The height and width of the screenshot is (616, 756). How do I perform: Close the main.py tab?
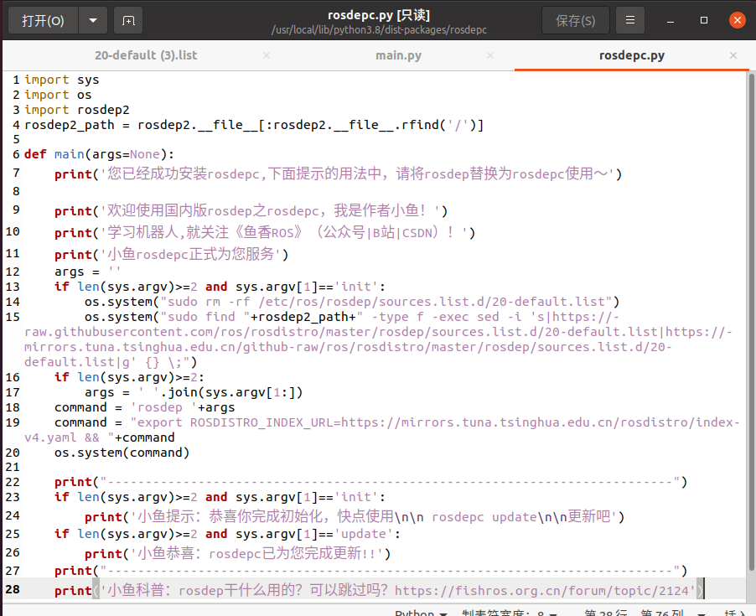pos(489,55)
